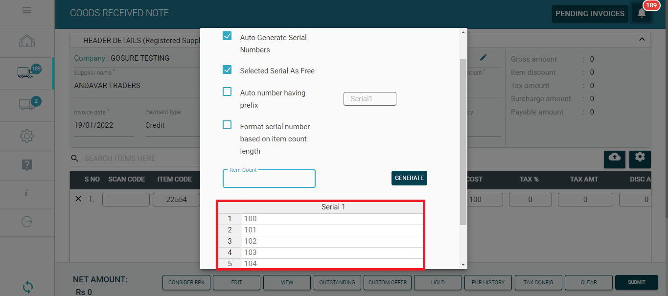The height and width of the screenshot is (296, 668).
Task: Click item code field showing 22554
Action: 177,200
